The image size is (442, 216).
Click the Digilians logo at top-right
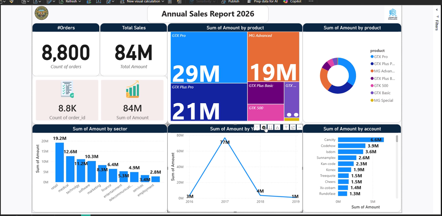[392, 15]
